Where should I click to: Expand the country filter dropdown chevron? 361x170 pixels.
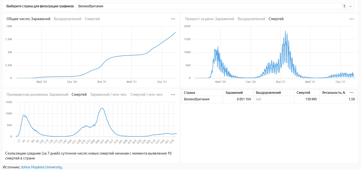pos(350,6)
